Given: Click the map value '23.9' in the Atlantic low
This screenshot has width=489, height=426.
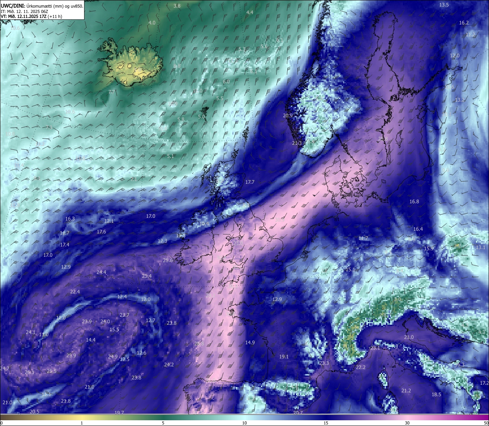Looking at the screenshot, I should [x=87, y=322].
